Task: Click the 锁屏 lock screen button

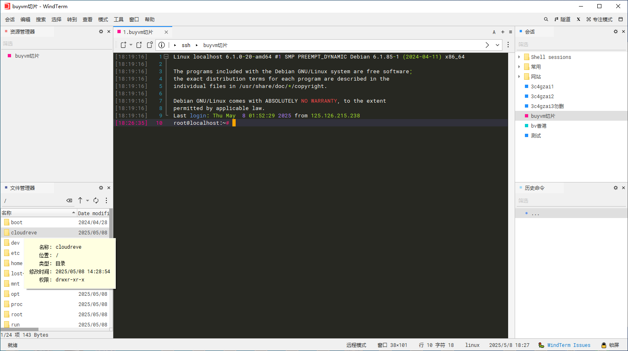Action: pyautogui.click(x=610, y=345)
